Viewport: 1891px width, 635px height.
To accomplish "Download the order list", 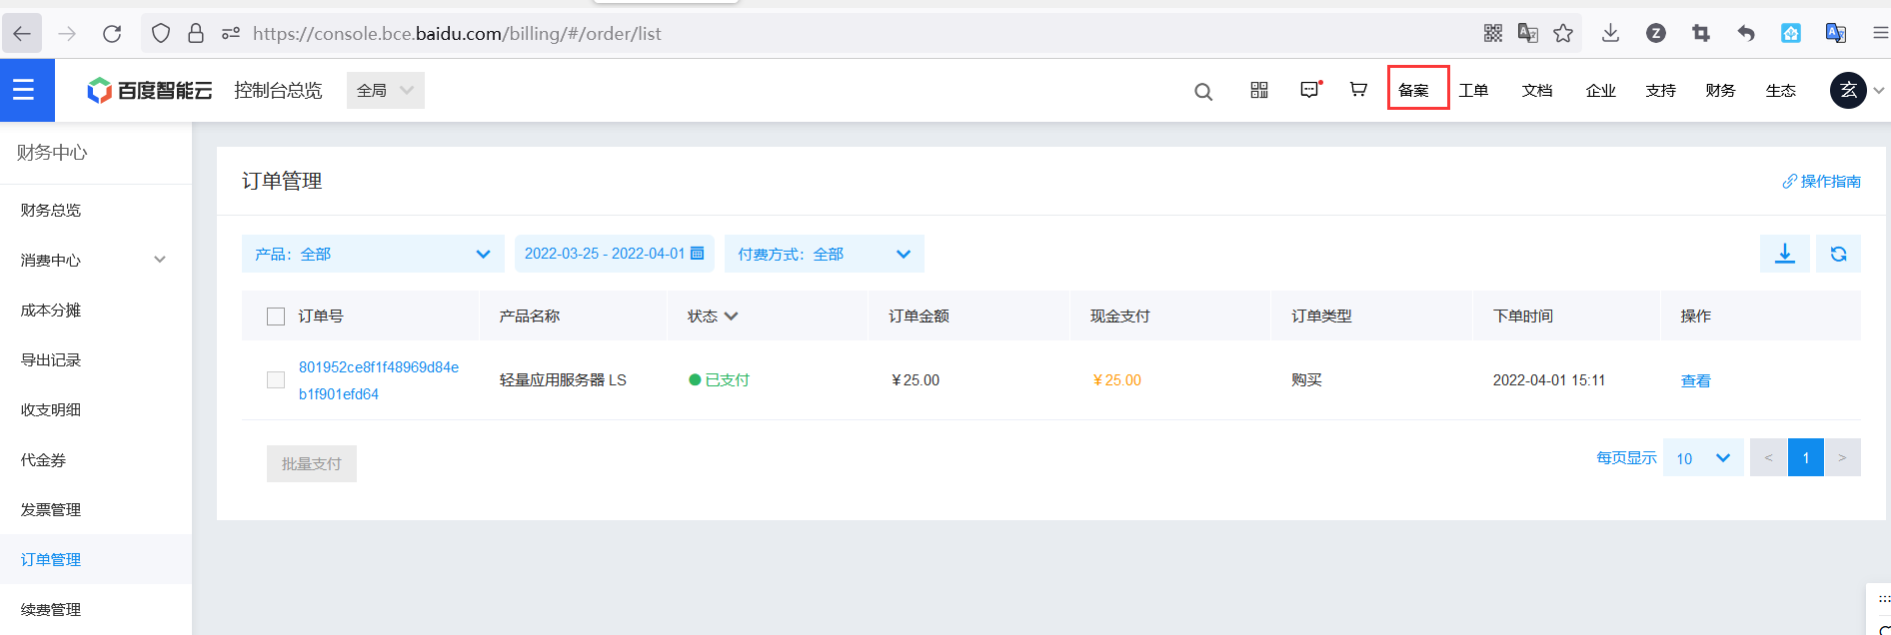I will click(1784, 254).
